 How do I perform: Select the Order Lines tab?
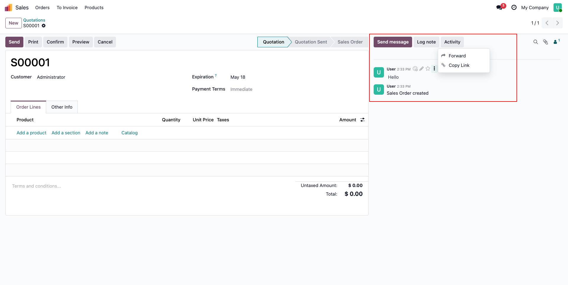(28, 107)
